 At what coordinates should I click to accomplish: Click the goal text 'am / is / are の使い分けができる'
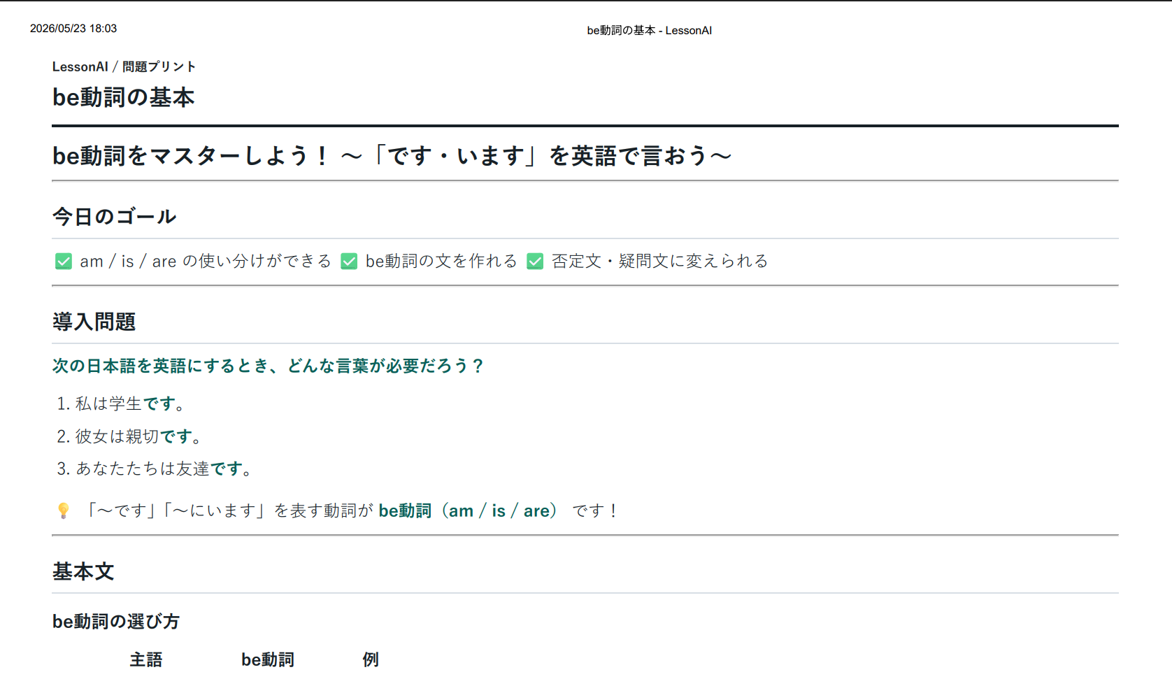click(x=206, y=262)
